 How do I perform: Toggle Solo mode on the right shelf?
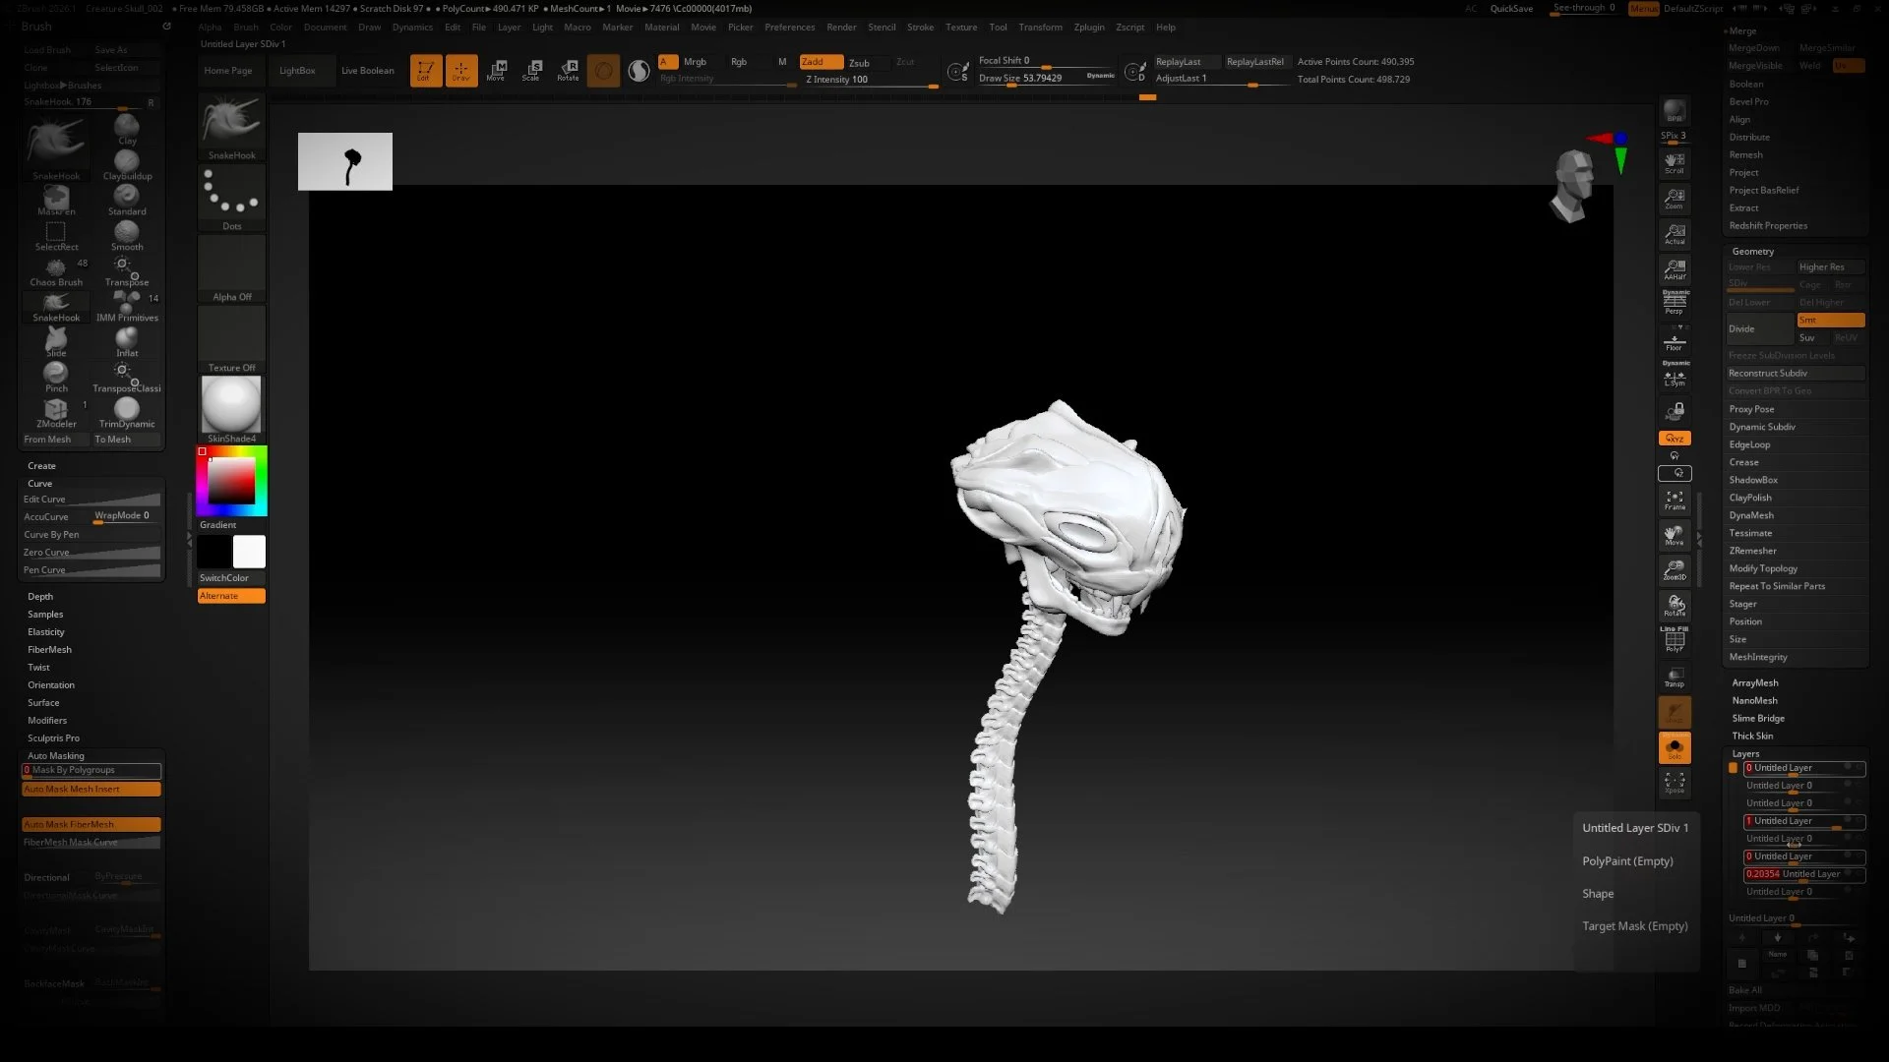tap(1676, 747)
